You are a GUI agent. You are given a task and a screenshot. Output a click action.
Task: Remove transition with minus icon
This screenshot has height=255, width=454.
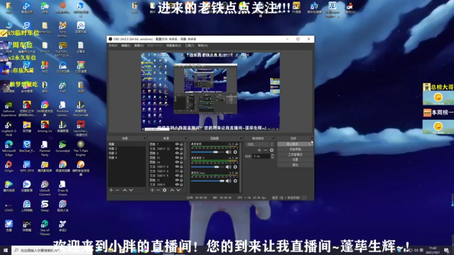click(x=265, y=150)
